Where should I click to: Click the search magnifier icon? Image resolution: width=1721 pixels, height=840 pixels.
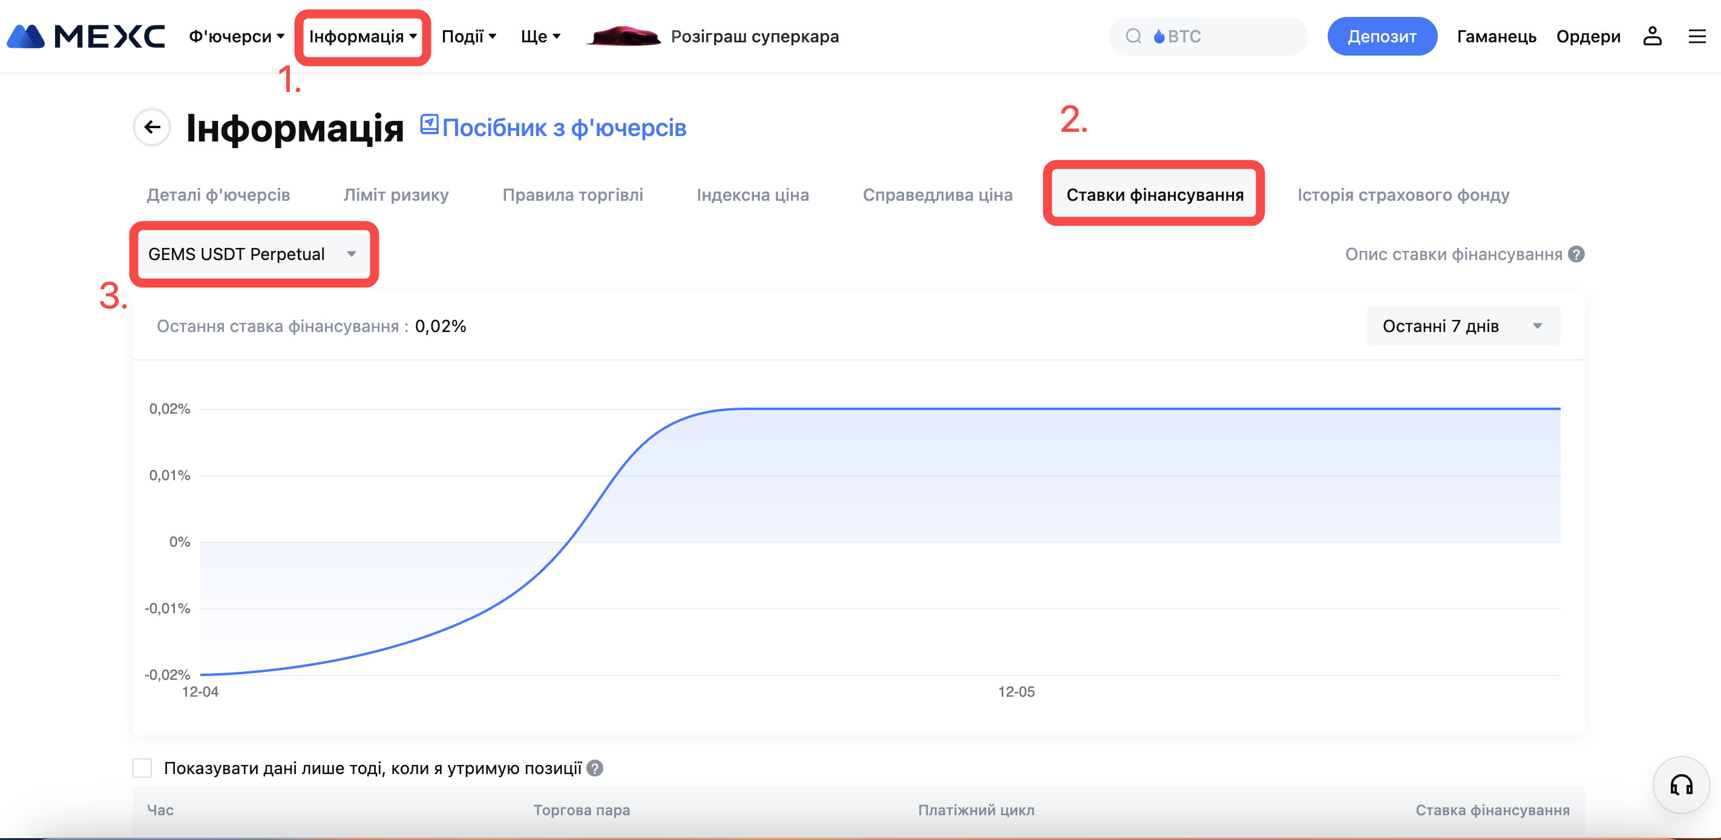[x=1133, y=36]
